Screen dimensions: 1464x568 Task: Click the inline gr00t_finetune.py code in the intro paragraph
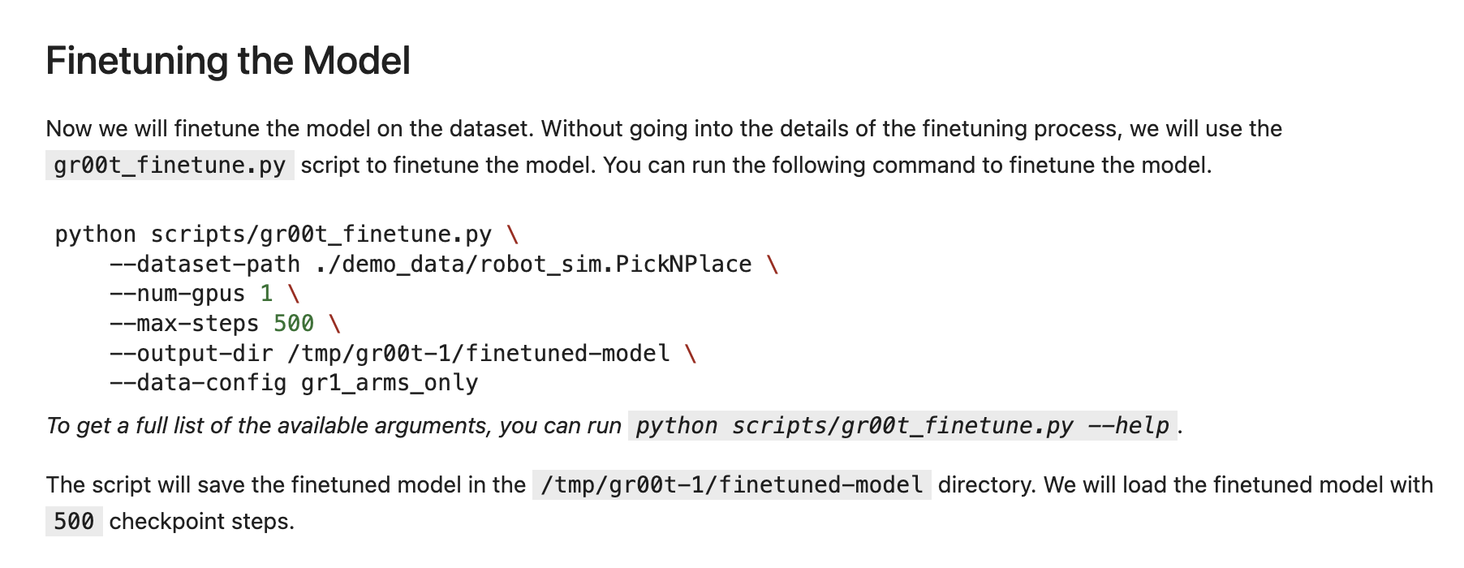(x=170, y=166)
